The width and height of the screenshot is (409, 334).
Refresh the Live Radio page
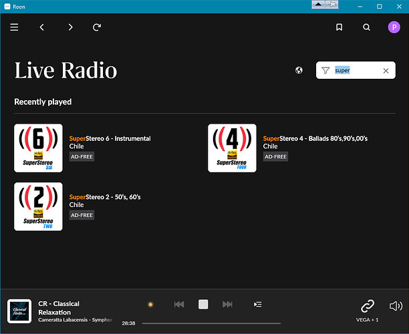[98, 27]
